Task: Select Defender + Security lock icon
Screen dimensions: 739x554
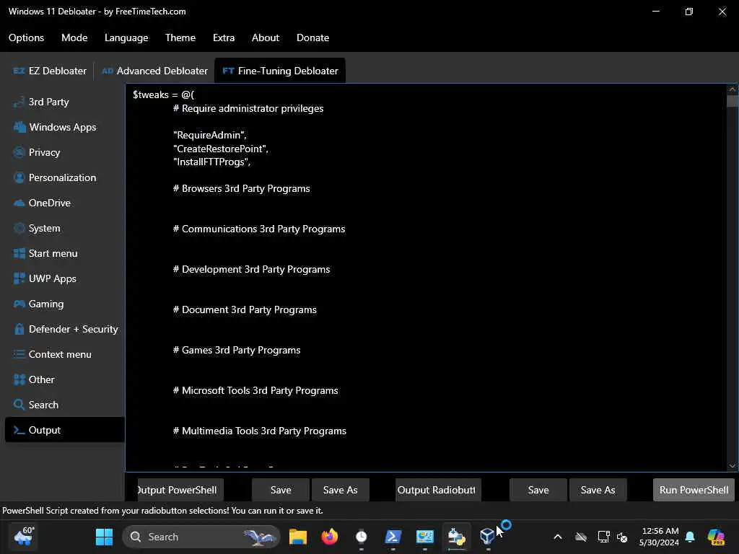Action: click(19, 329)
